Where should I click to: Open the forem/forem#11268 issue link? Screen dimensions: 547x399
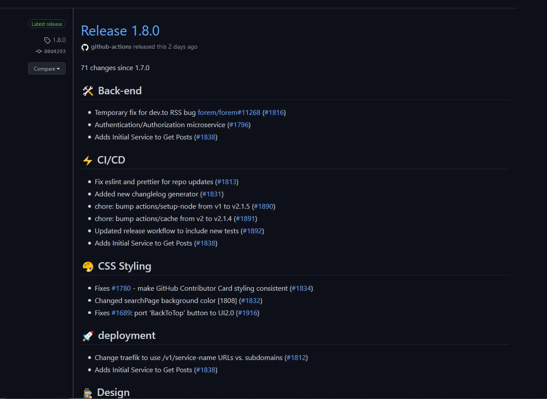pyautogui.click(x=229, y=113)
